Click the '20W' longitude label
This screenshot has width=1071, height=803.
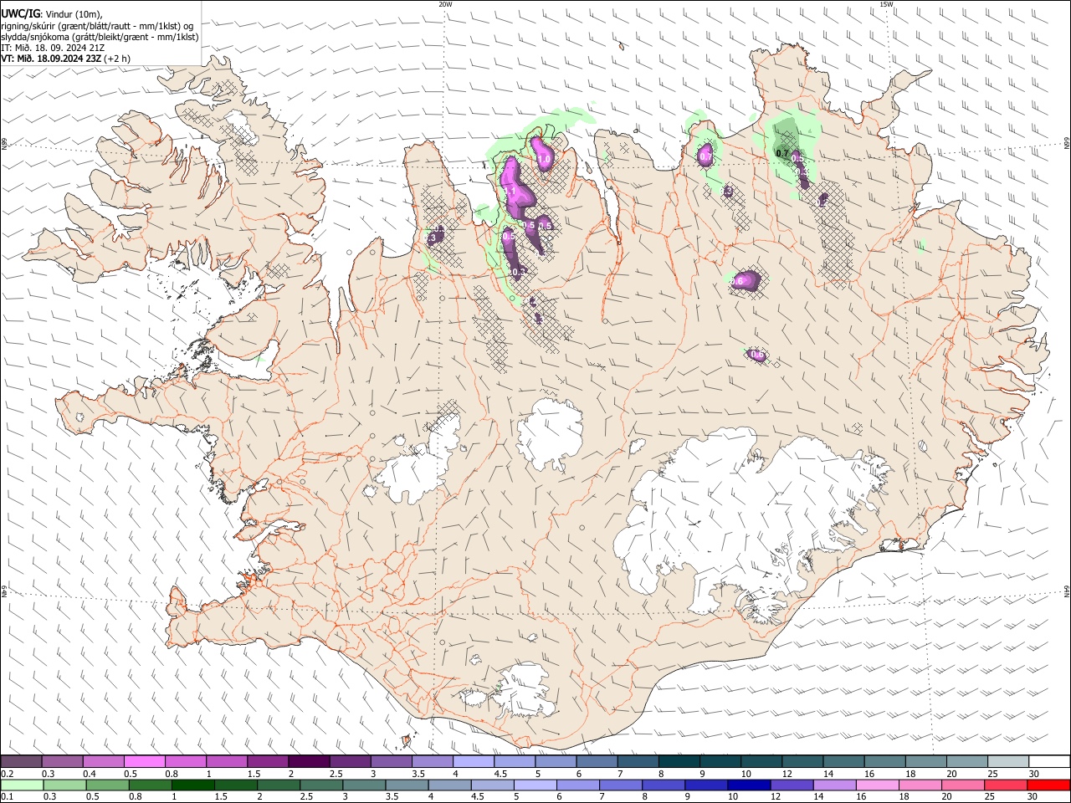tap(445, 4)
